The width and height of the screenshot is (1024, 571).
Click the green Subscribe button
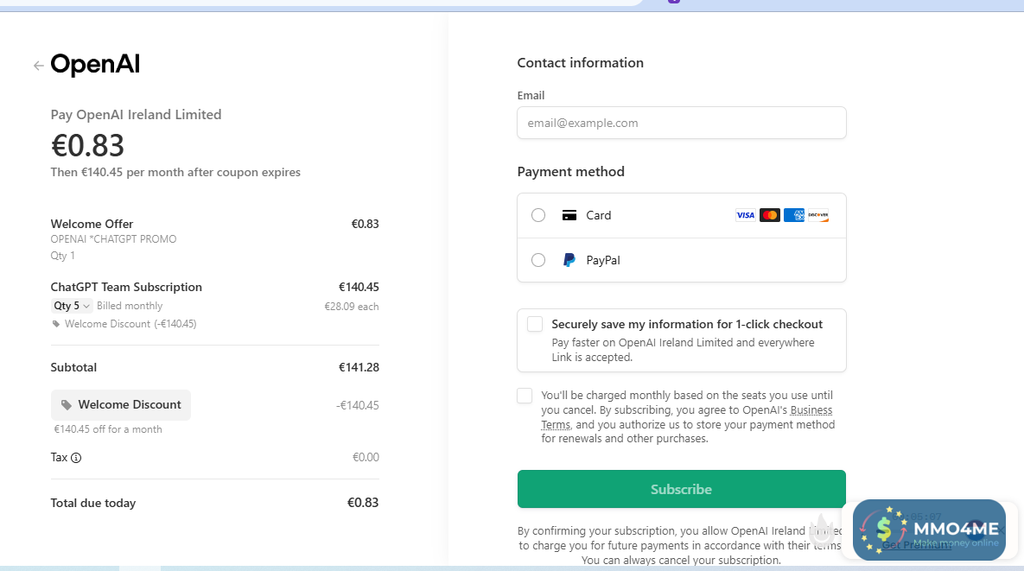[x=681, y=489]
